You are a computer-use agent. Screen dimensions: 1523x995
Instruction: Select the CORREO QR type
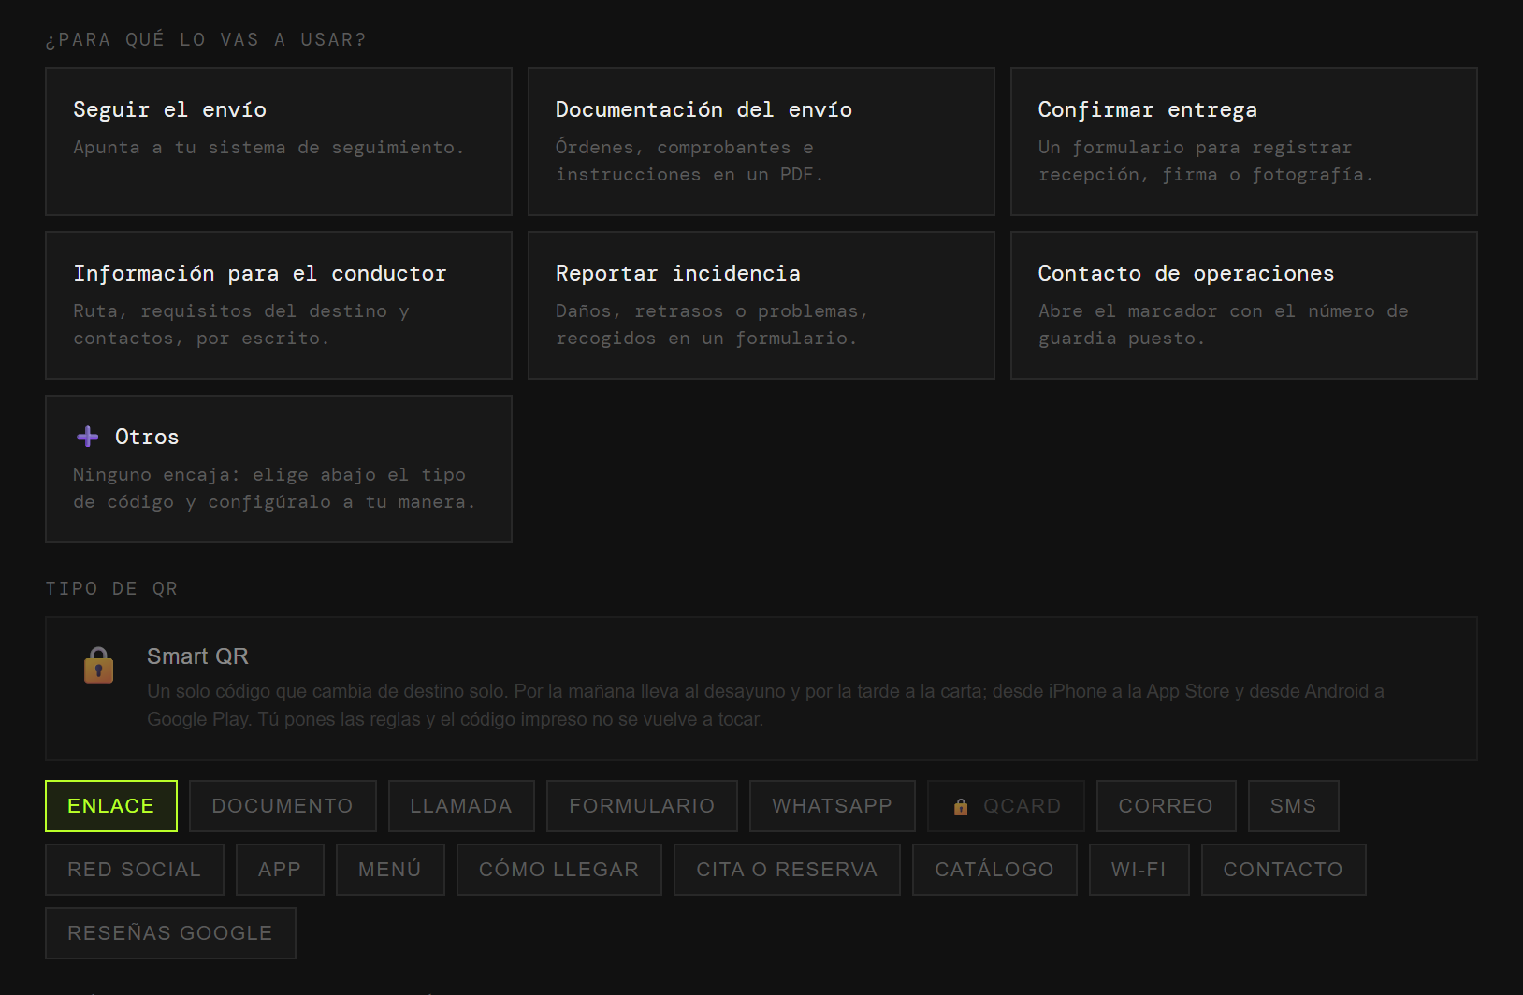[x=1166, y=806]
